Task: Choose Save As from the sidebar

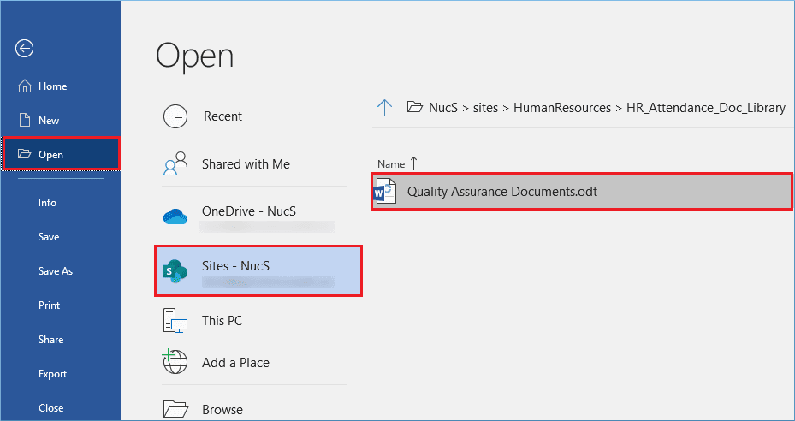Action: point(56,271)
